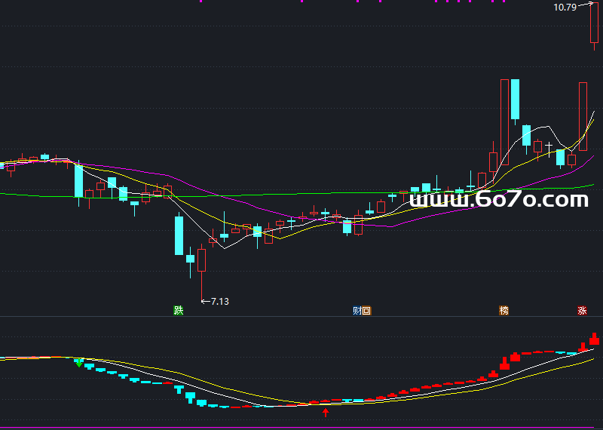Click the red 涨 event marker
Viewport: 603px width, 430px height.
coord(582,310)
